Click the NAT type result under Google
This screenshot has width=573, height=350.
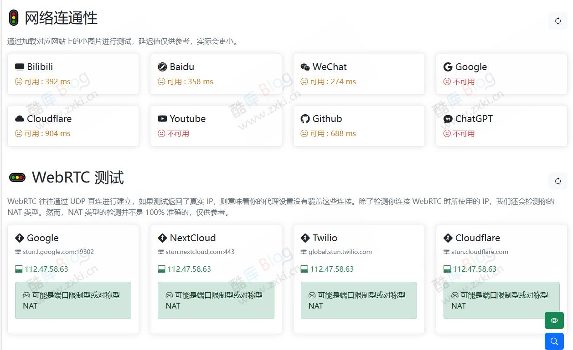[x=73, y=300]
